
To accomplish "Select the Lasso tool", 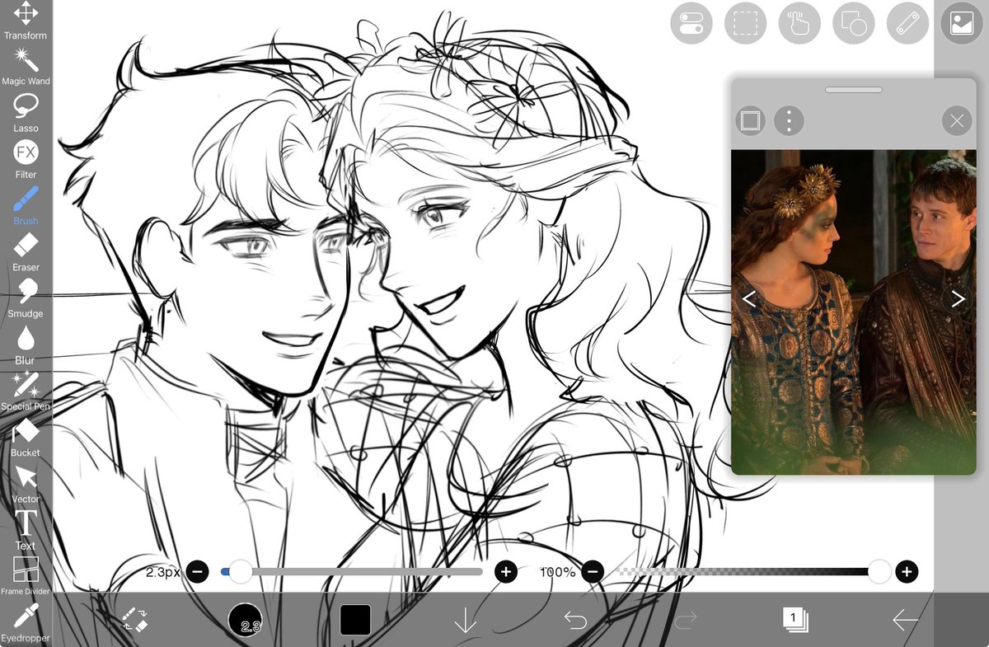I will [x=26, y=113].
